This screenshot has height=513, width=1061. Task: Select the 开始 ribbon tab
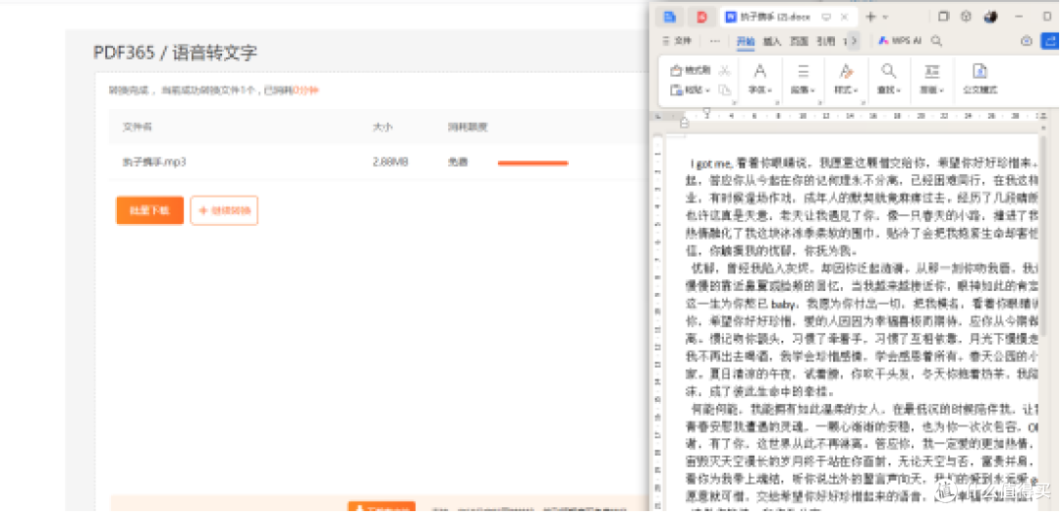point(746,41)
